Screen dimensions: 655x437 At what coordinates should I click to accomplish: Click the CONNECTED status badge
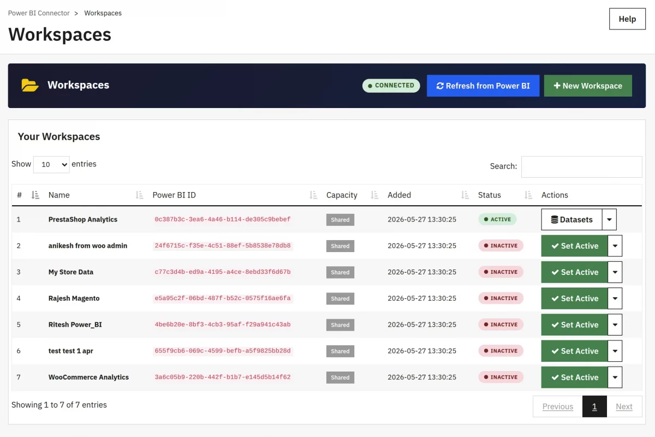pyautogui.click(x=391, y=86)
